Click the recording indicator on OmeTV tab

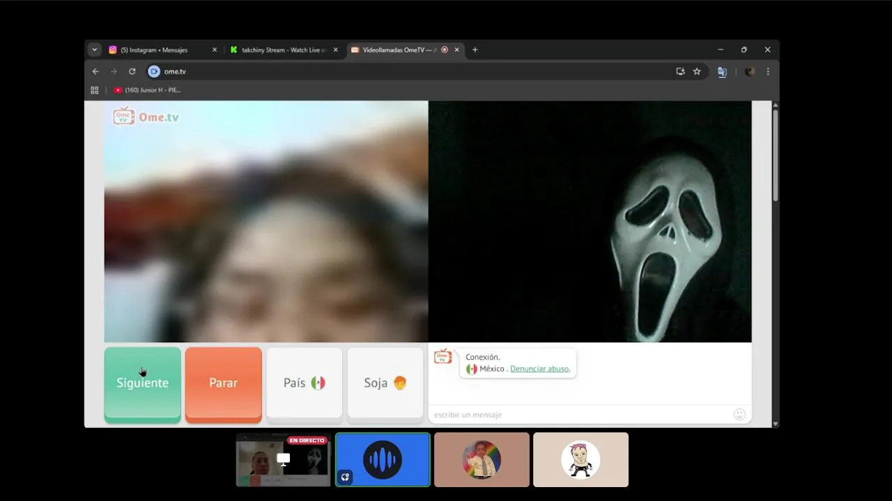(x=445, y=50)
